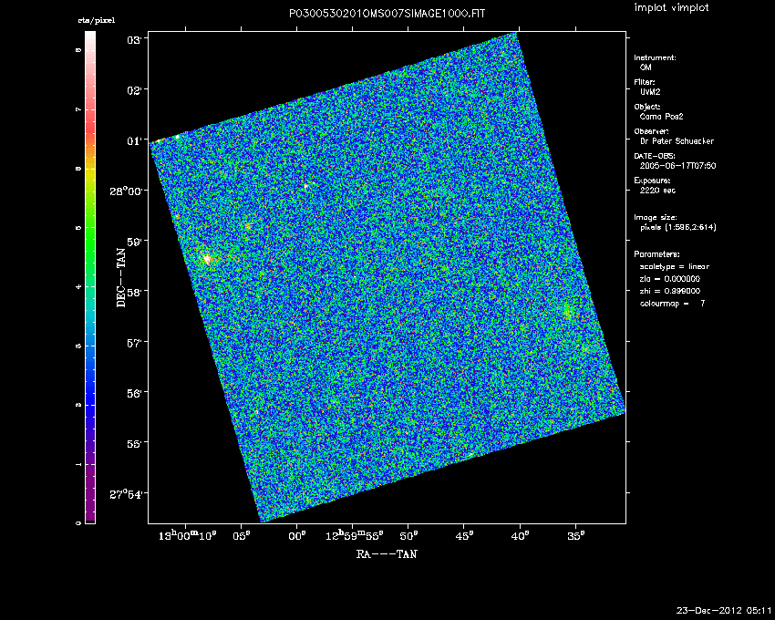775x620 pixels.
Task: Click the 28°00' declination tick label
Action: pyautogui.click(x=129, y=191)
